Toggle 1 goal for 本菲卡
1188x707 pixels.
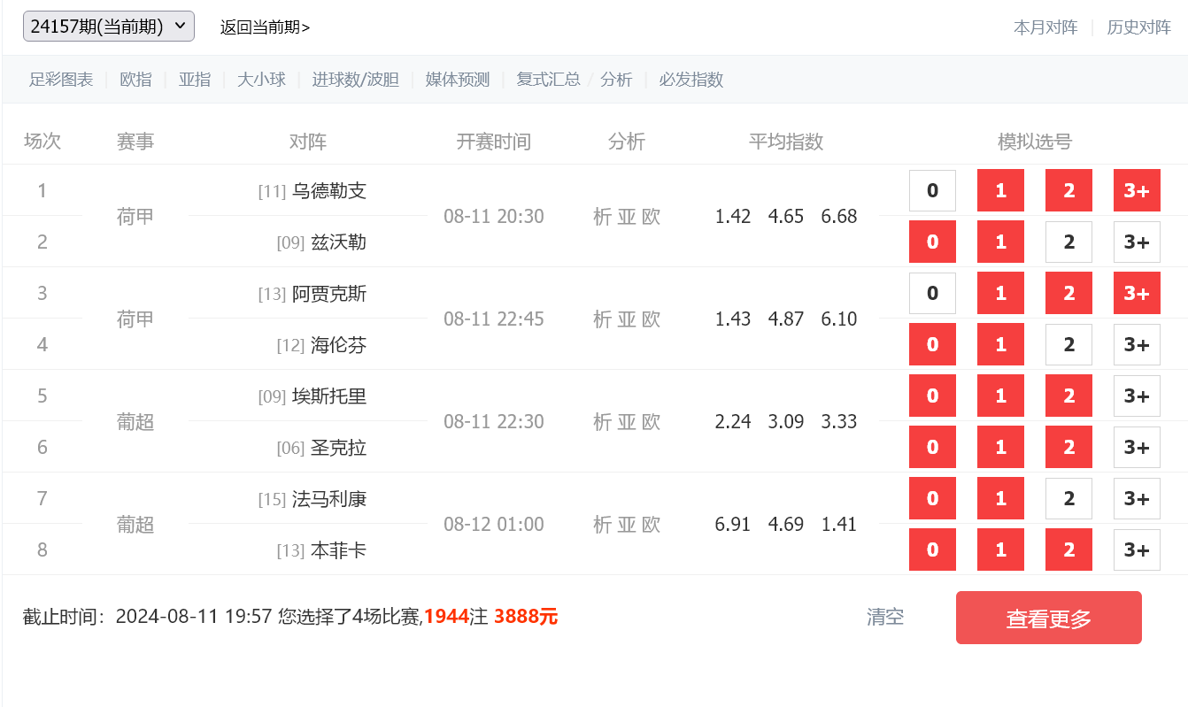pos(1000,550)
